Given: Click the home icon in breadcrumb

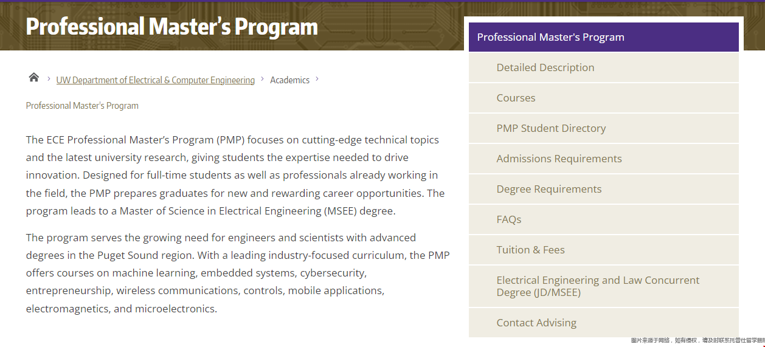Looking at the screenshot, I should coord(34,77).
